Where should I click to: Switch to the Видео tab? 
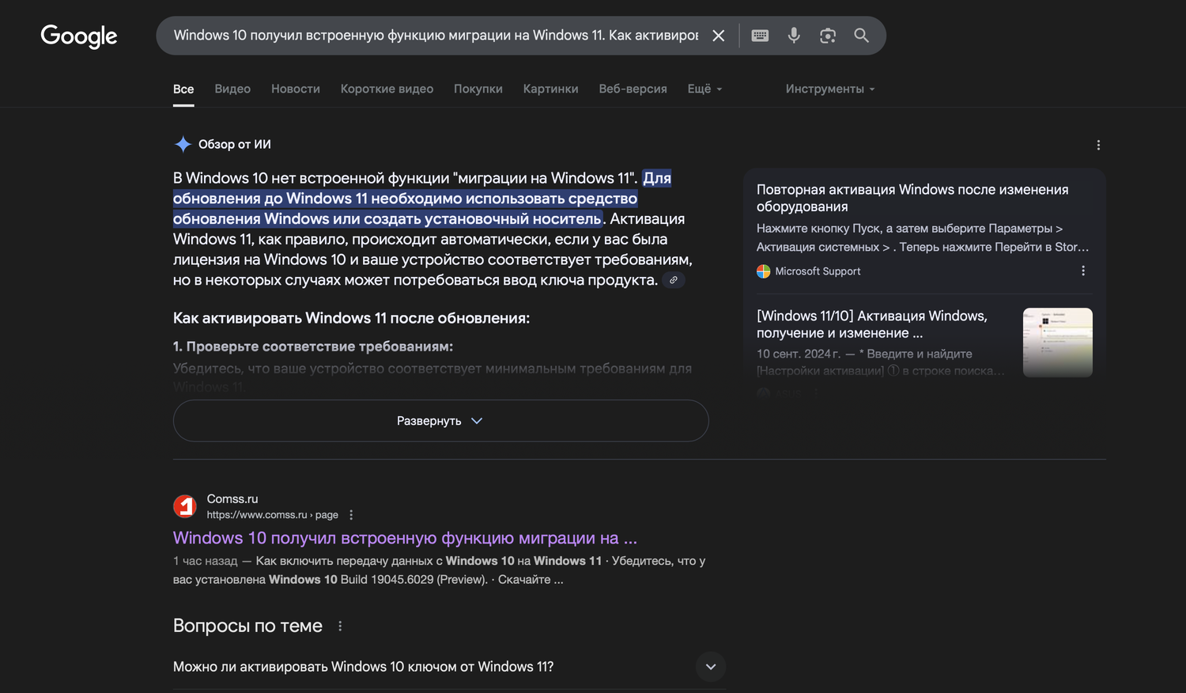coord(232,89)
